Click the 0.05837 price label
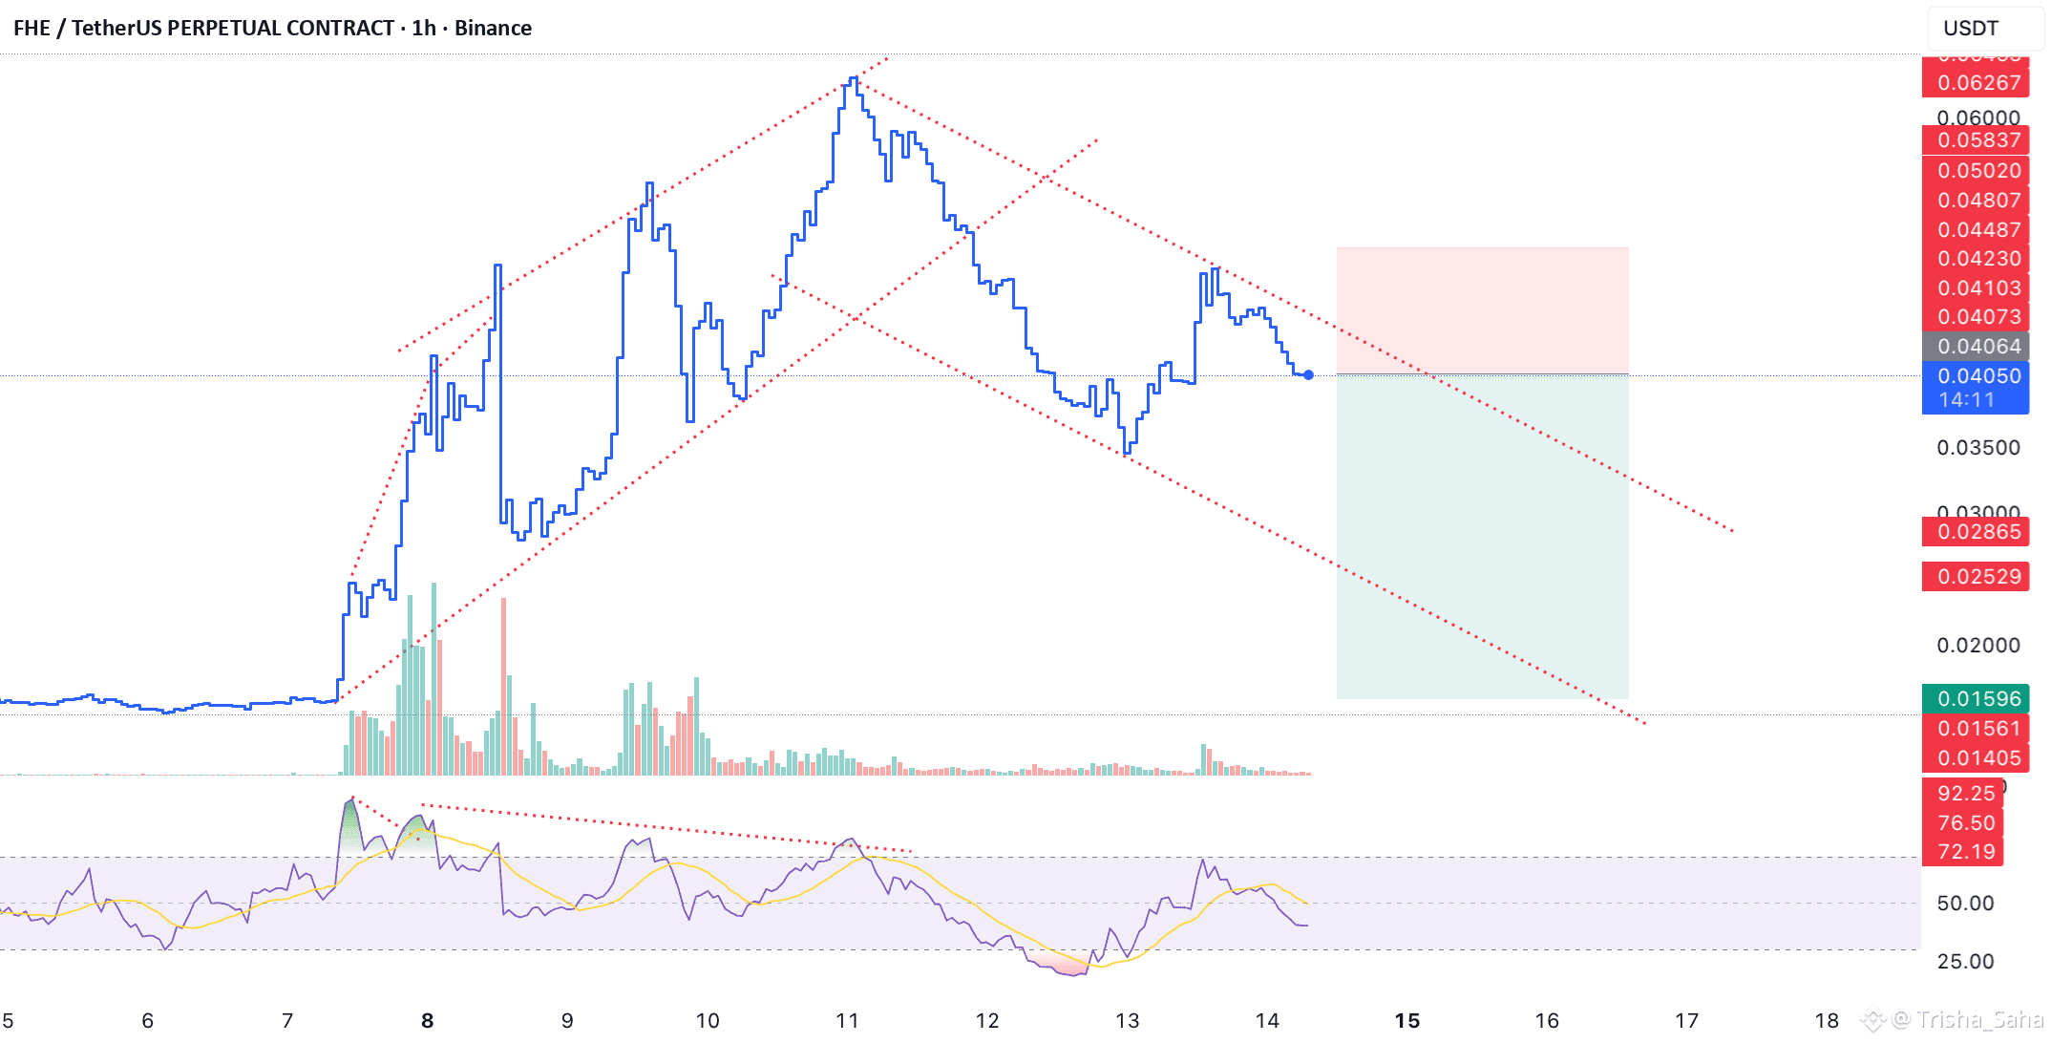This screenshot has height=1043, width=2051. coord(1975,140)
